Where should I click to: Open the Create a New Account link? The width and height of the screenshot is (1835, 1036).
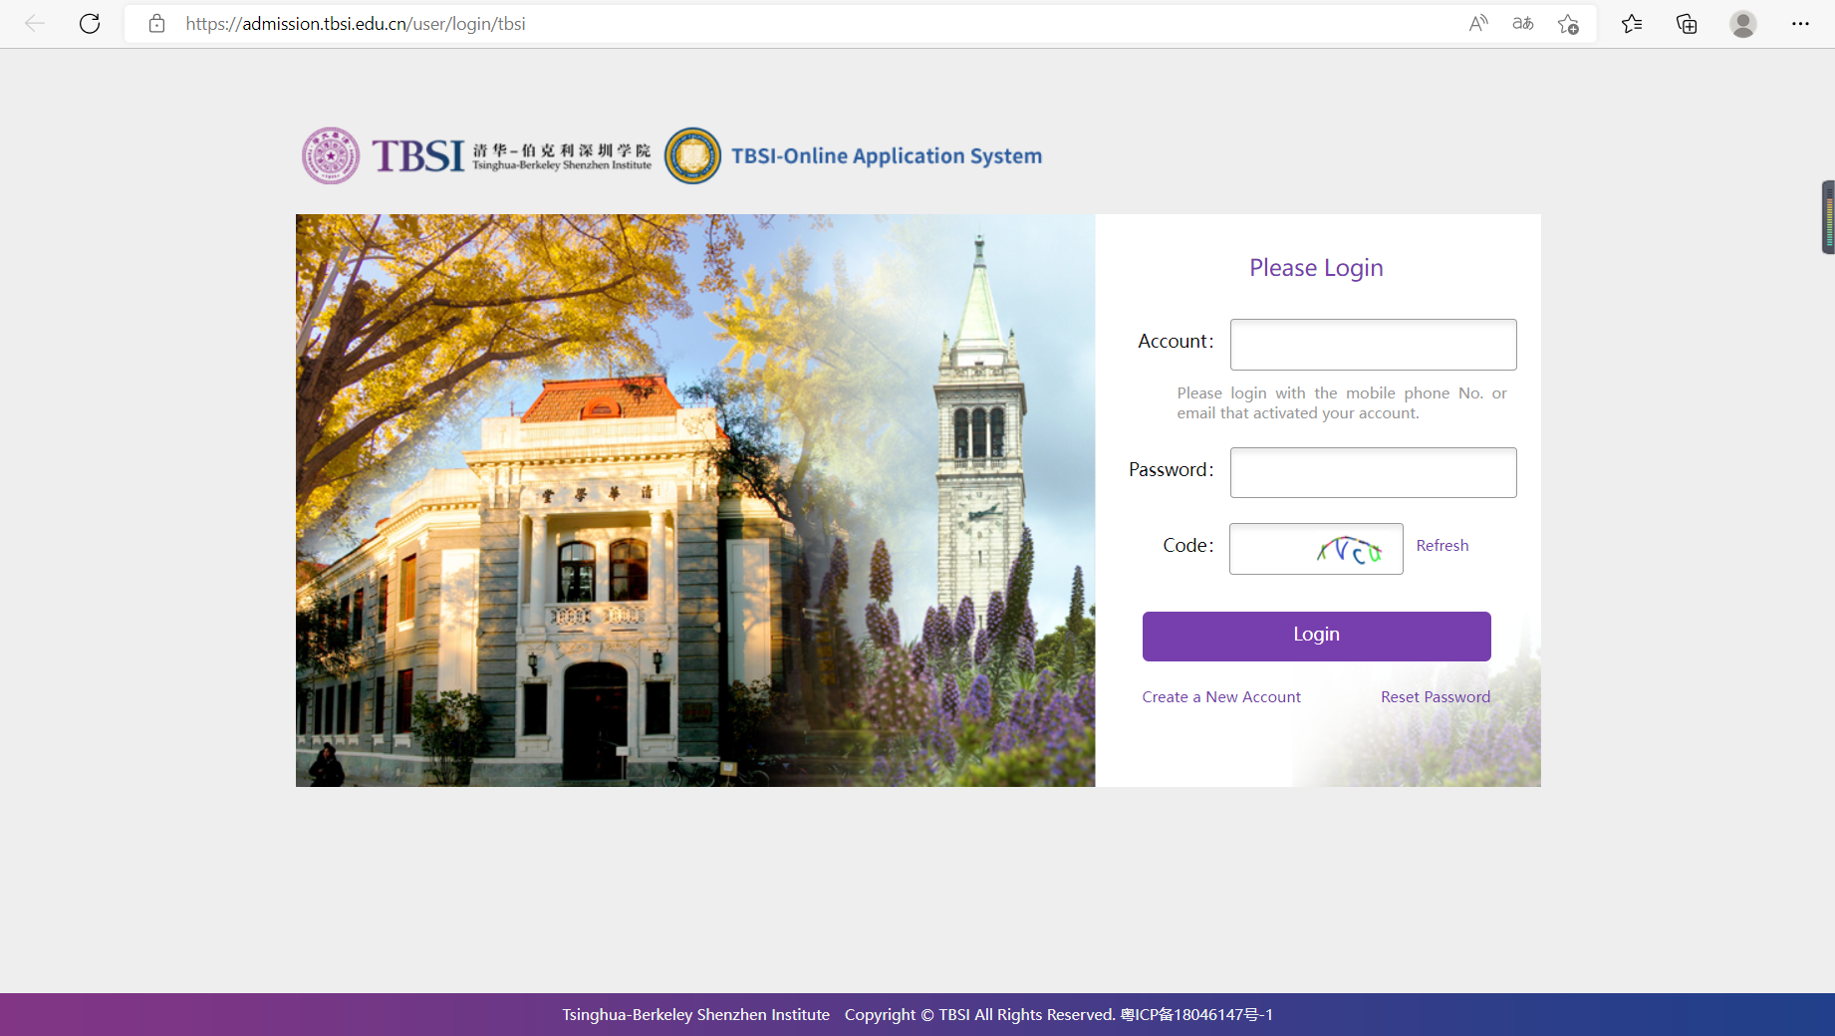click(x=1221, y=697)
